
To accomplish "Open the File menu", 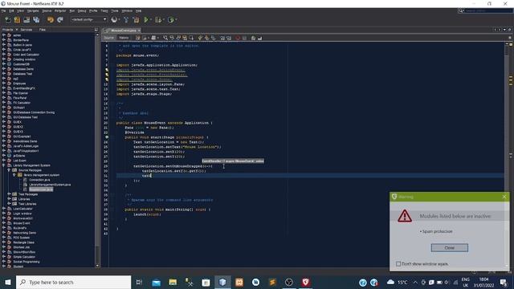I will (3, 10).
